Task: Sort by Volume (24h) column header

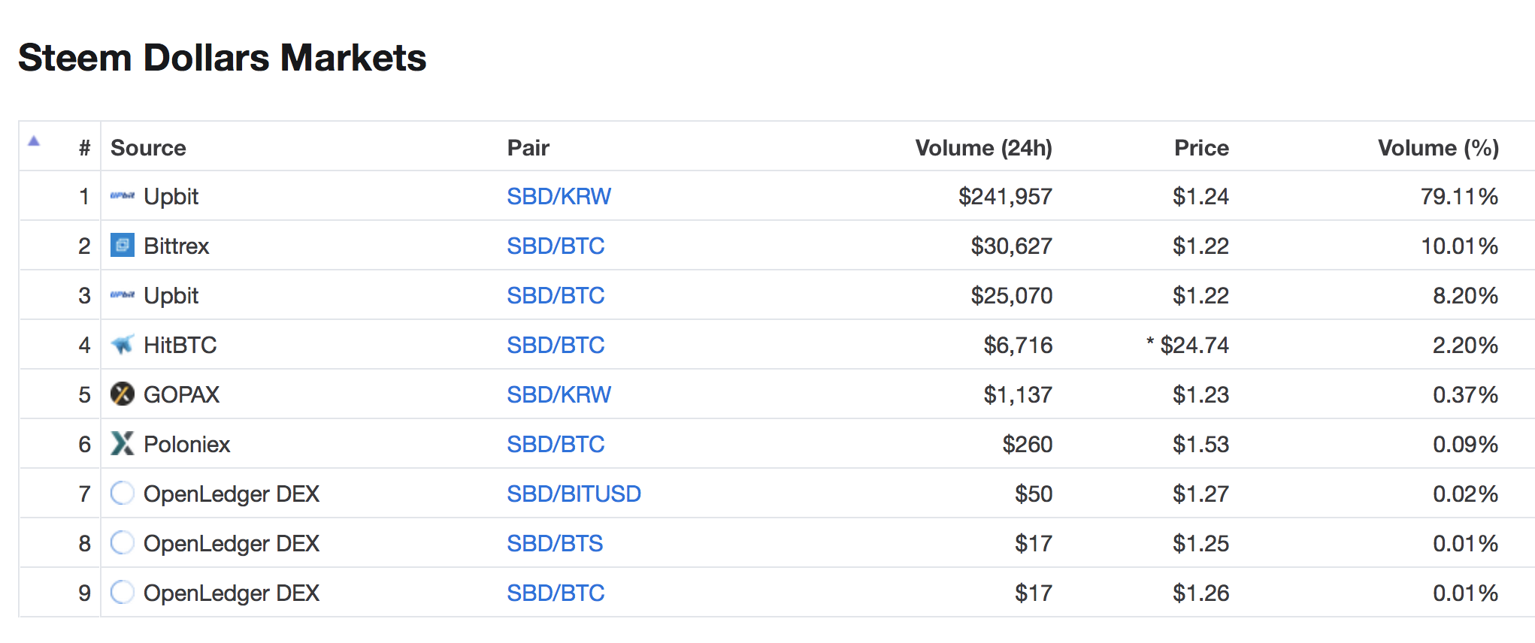Action: click(x=984, y=148)
